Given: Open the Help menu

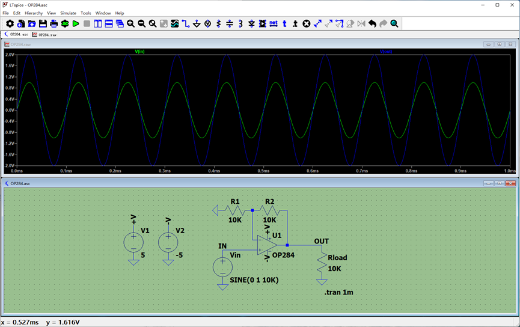Looking at the screenshot, I should pyautogui.click(x=120, y=13).
